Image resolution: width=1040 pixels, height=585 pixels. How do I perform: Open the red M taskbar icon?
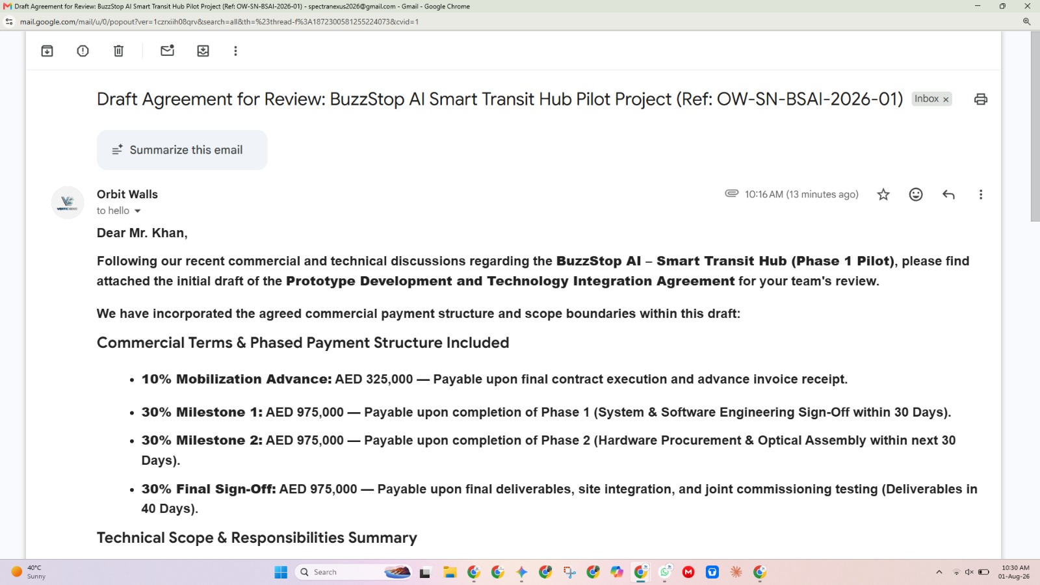point(688,572)
